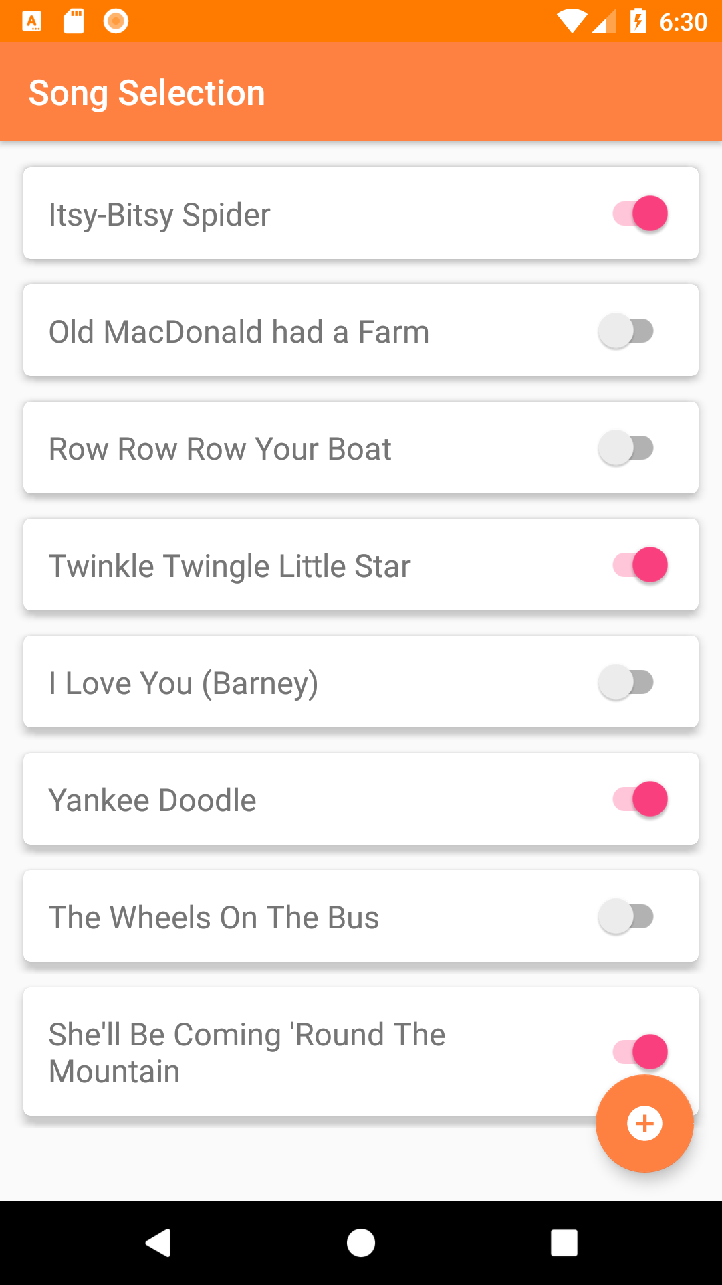Screen dimensions: 722x1285
Task: Tap the SD card notification icon
Action: point(74,21)
